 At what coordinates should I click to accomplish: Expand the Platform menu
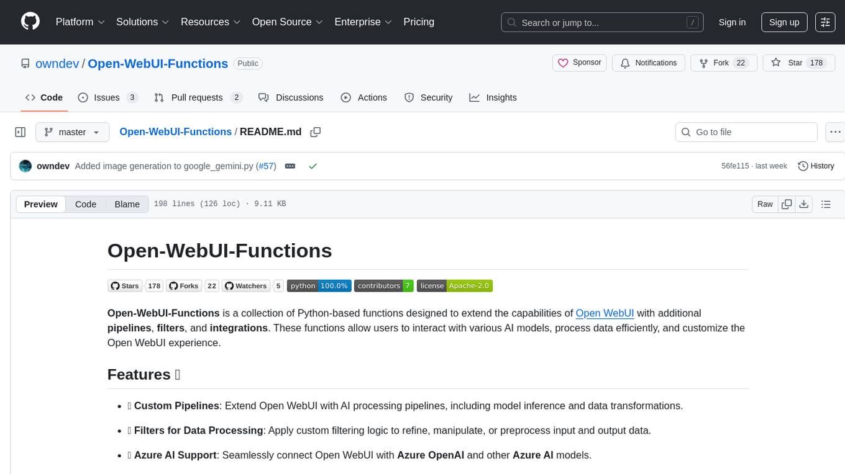pyautogui.click(x=80, y=22)
